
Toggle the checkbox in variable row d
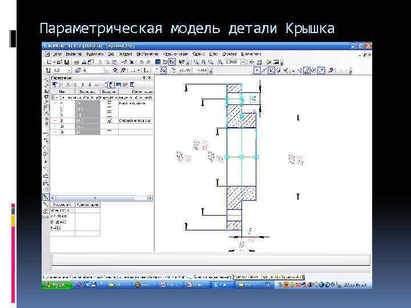pyautogui.click(x=110, y=121)
